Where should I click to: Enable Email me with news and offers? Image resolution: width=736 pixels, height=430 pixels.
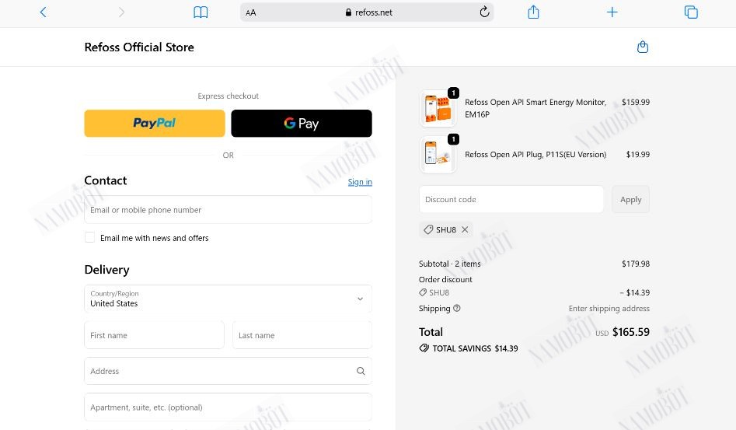[89, 237]
